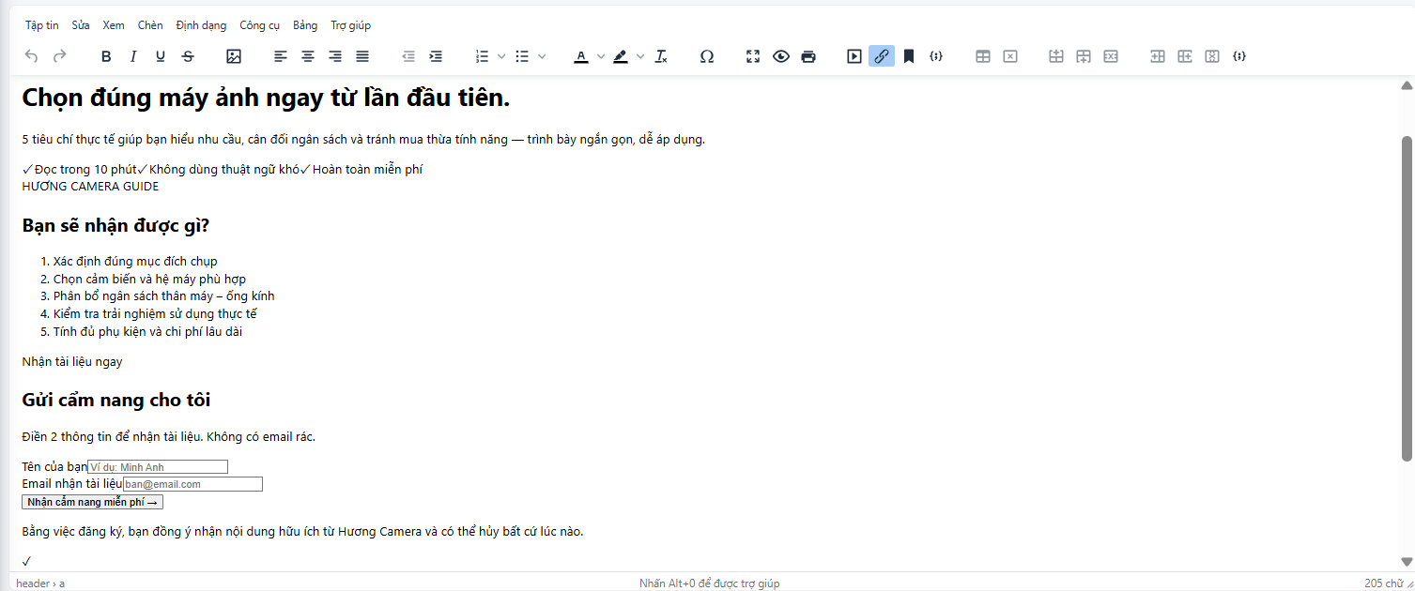Click the delete table icon
The width and height of the screenshot is (1415, 591).
(1010, 56)
